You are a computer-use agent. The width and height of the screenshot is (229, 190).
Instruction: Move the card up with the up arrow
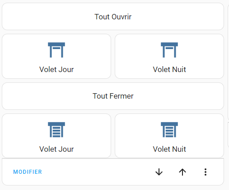[x=182, y=172]
